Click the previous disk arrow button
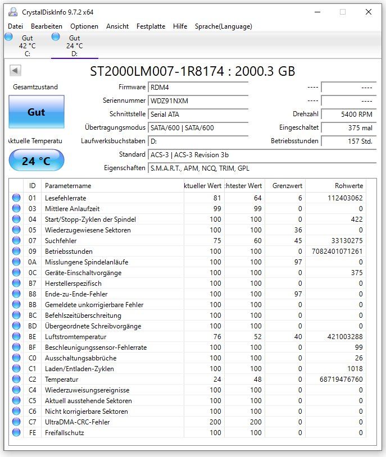386x457 pixels. tap(15, 70)
